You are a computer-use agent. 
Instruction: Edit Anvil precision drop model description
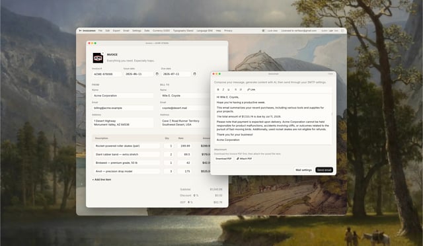pyautogui.click(x=127, y=171)
